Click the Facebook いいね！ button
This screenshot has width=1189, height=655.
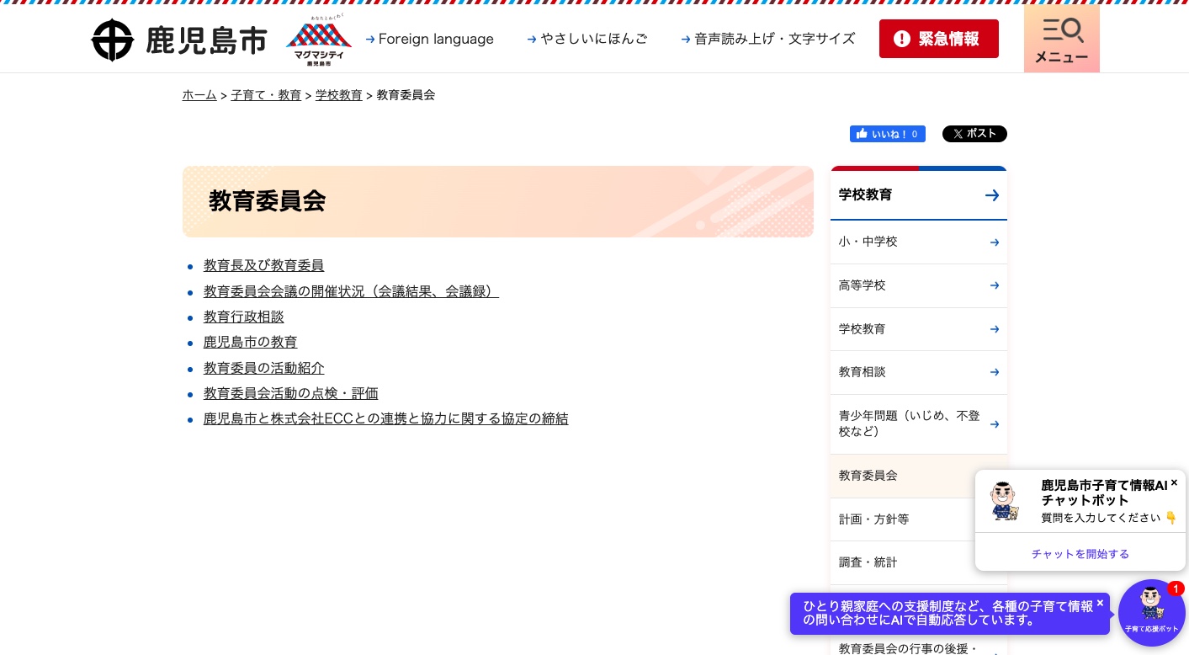(886, 134)
